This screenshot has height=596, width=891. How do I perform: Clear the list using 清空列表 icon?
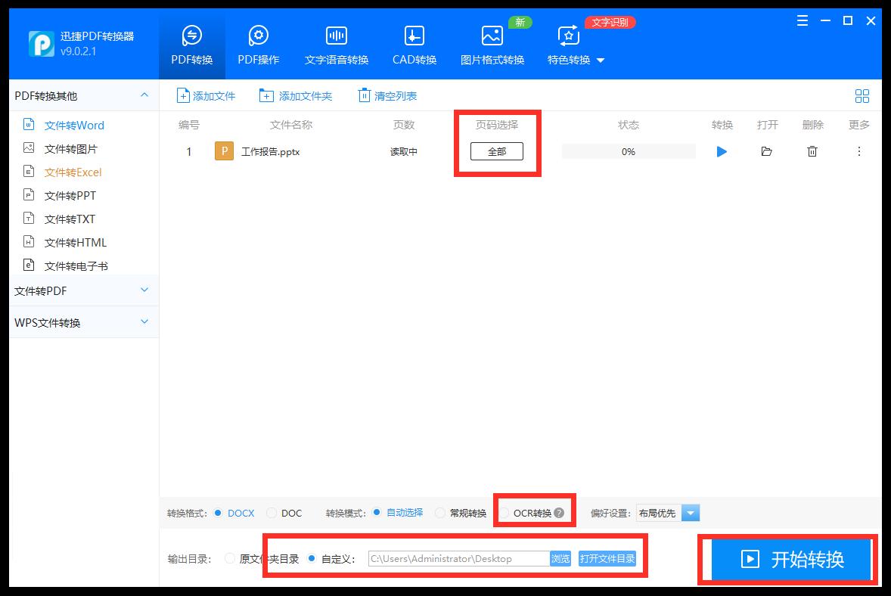364,95
